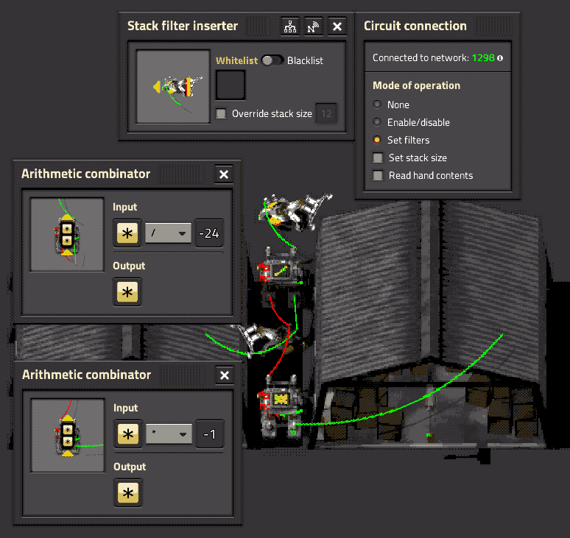The height and width of the screenshot is (538, 570).
Task: Select Enable/disable mode of operation
Action: pyautogui.click(x=377, y=122)
